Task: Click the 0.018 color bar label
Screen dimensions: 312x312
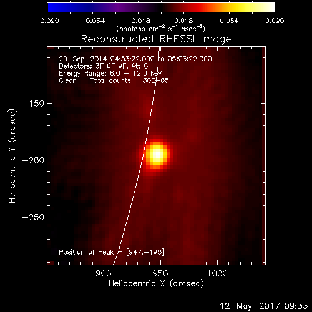Action: click(x=183, y=21)
